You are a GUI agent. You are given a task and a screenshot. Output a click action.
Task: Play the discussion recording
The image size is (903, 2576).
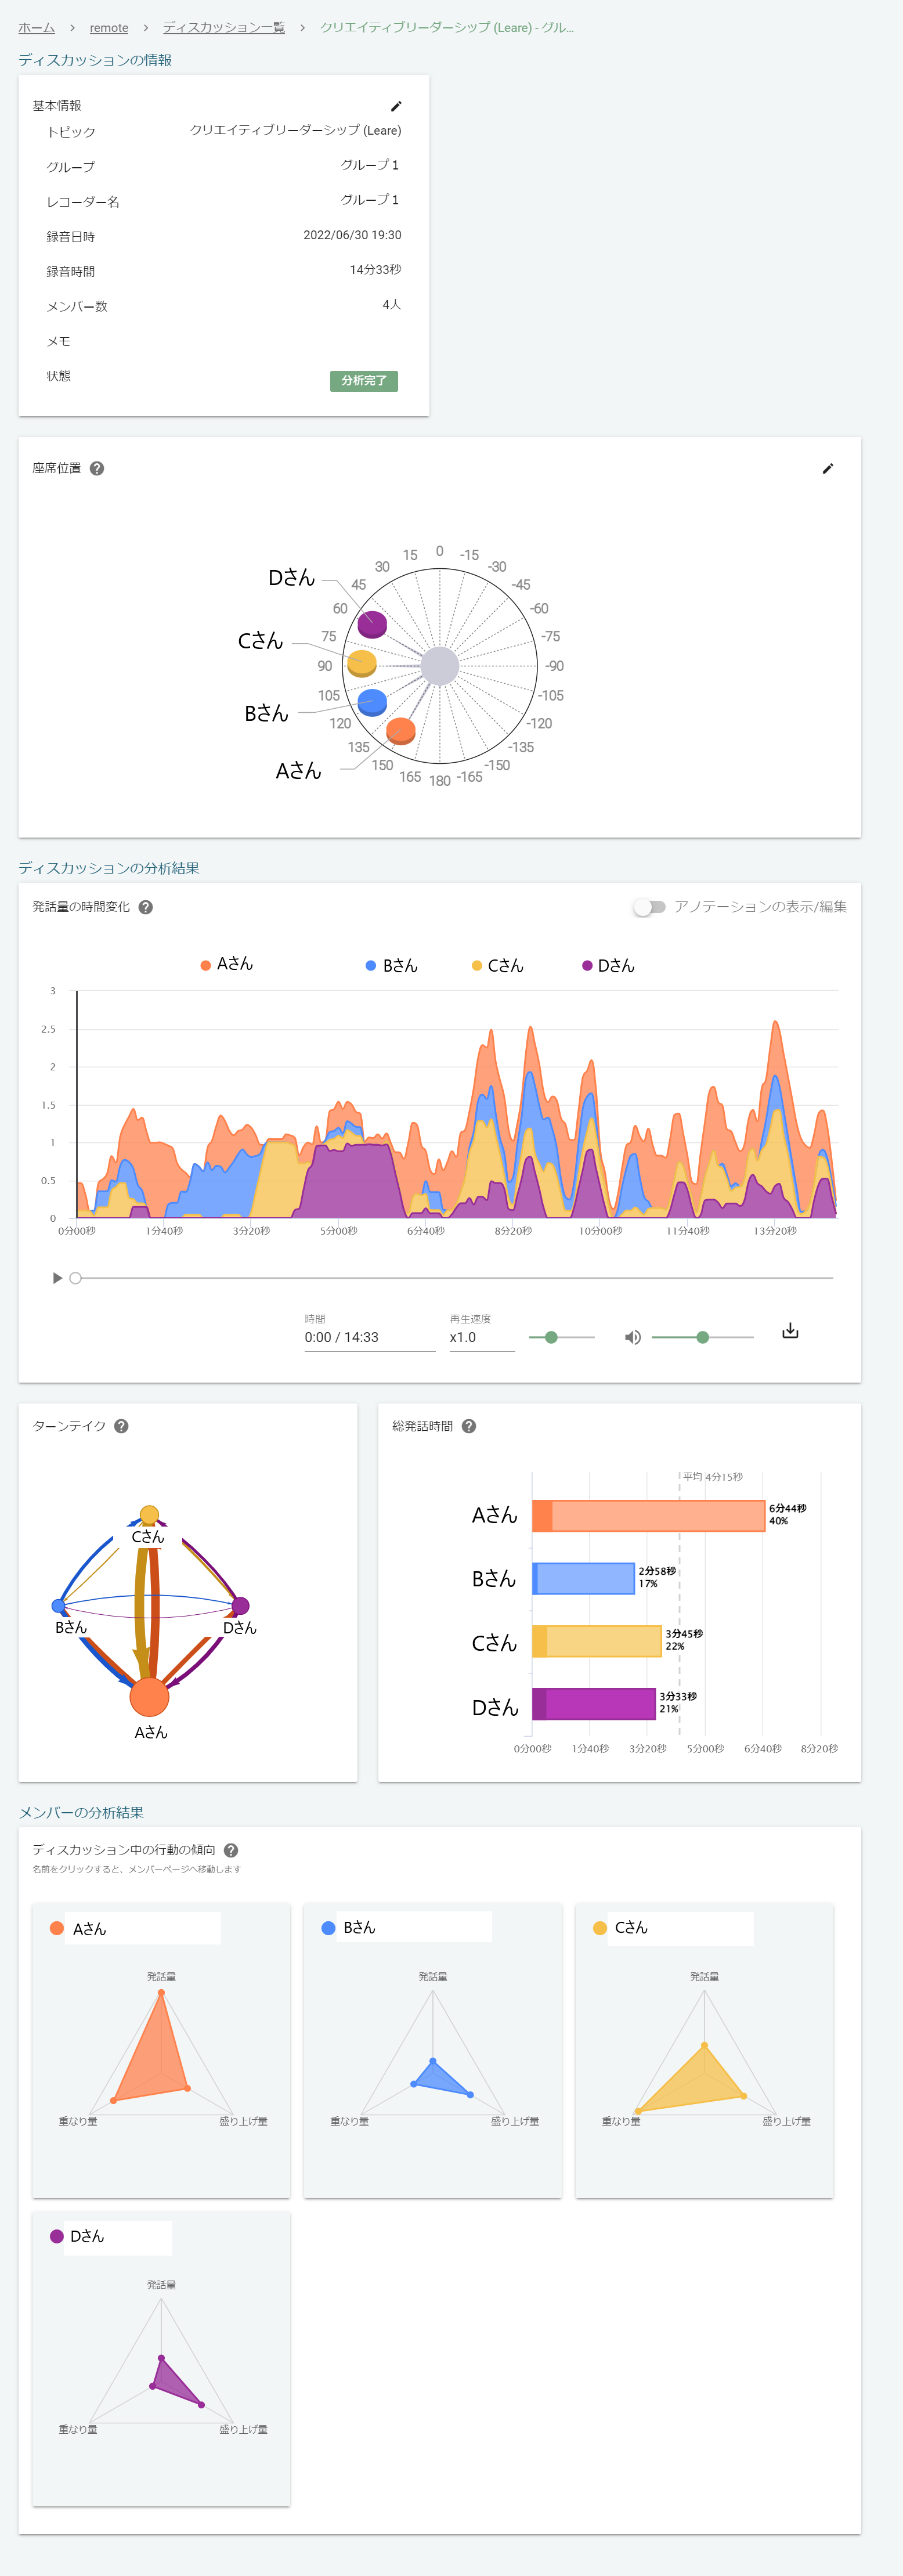pyautogui.click(x=57, y=1278)
